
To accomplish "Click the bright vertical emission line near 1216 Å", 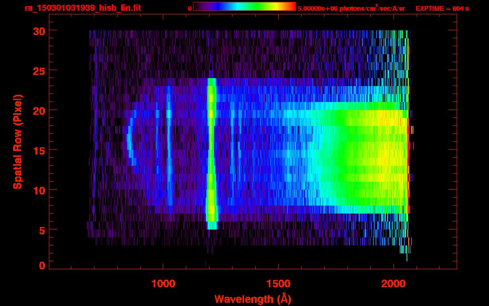I will (x=211, y=153).
